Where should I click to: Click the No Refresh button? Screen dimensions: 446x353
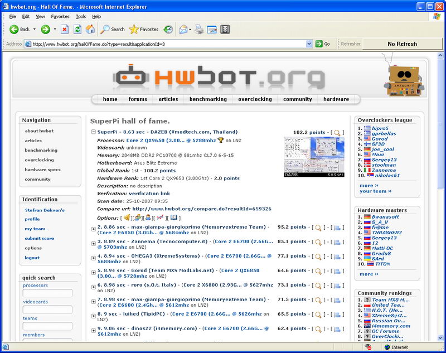pos(403,44)
